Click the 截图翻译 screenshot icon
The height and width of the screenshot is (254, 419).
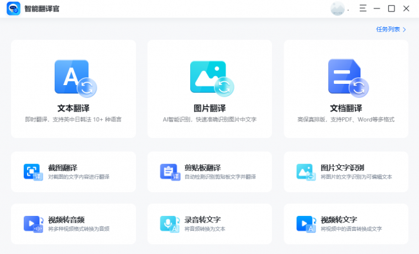[34, 172]
